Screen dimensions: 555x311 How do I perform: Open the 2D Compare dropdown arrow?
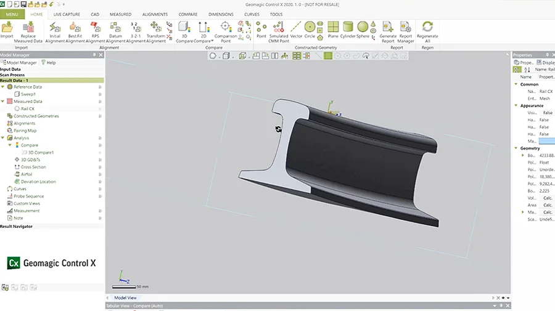213,41
